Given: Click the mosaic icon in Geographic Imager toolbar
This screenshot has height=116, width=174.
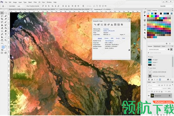Looking at the screenshot, I should pos(105,25).
